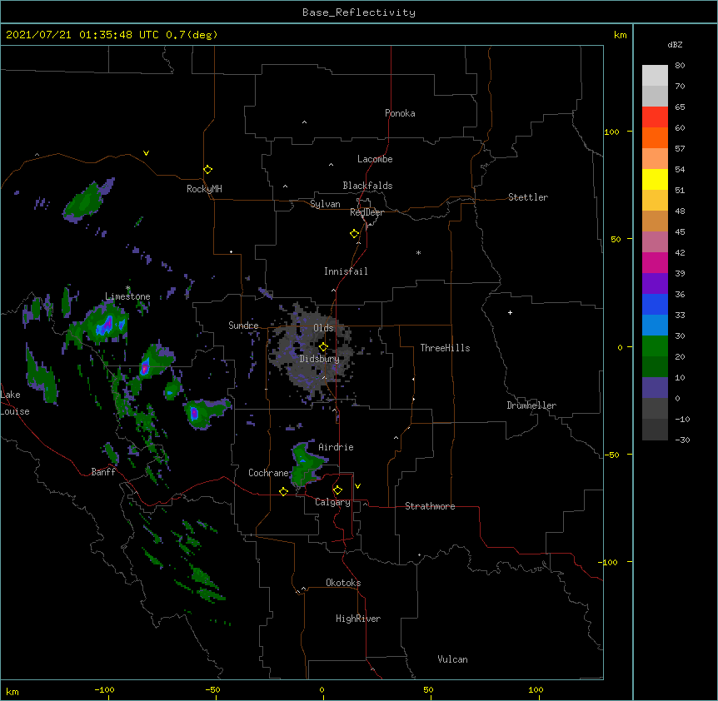Click the Sundre label
718x701 pixels.
tap(243, 326)
